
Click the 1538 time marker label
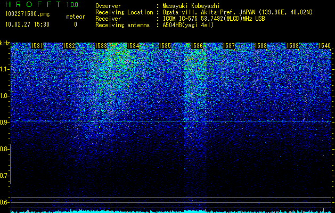coord(261,46)
